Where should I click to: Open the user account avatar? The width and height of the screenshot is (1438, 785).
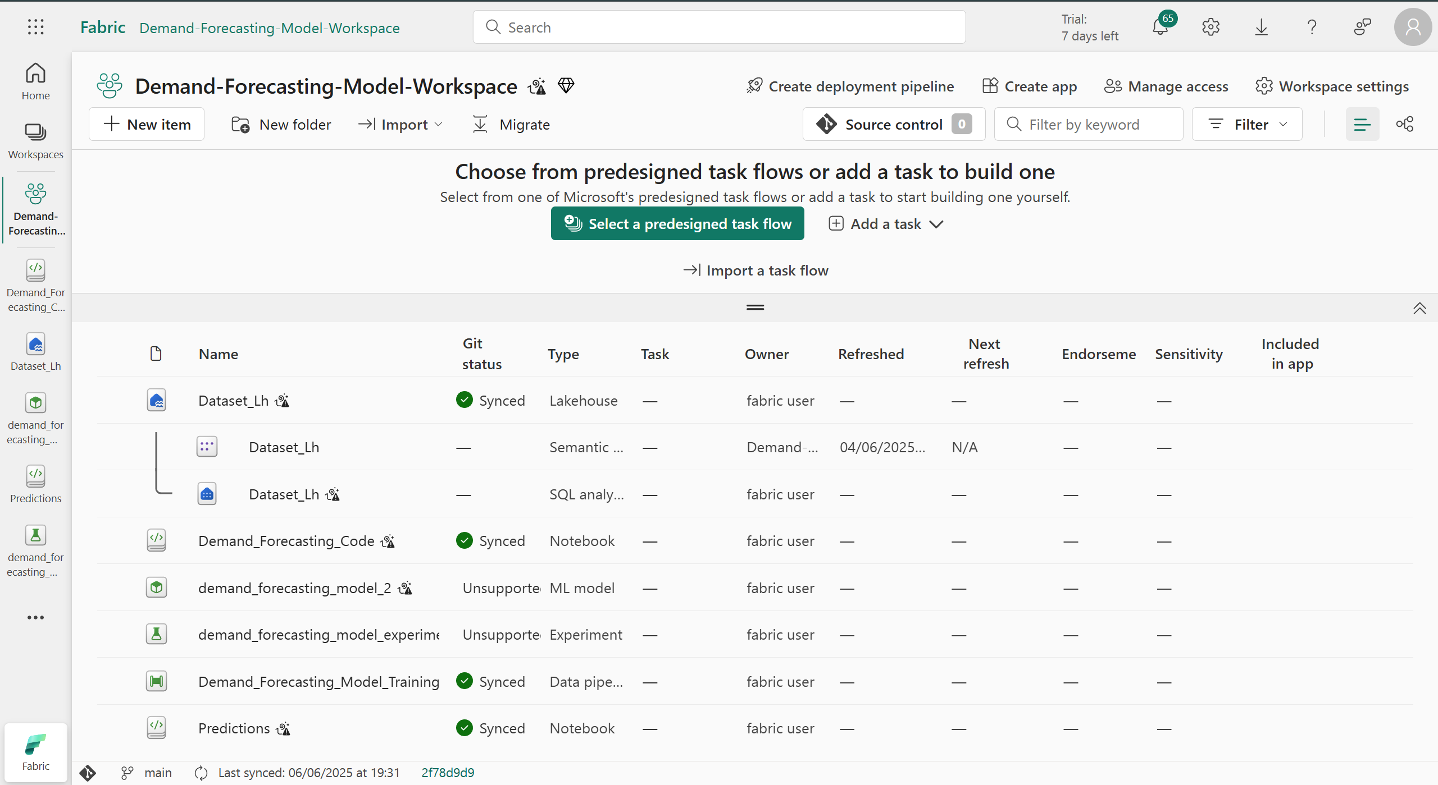click(1413, 27)
